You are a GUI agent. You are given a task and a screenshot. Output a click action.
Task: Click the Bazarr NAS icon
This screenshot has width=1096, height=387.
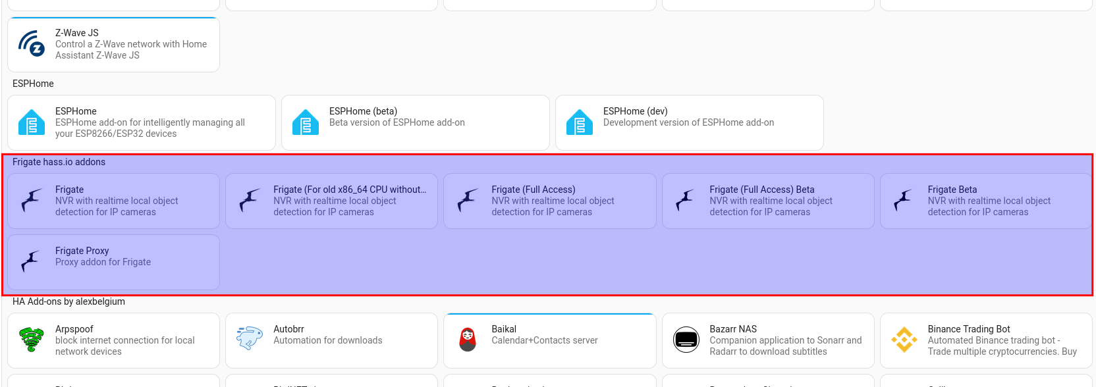(x=686, y=340)
